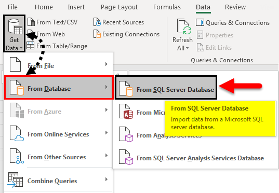279x193 pixels.
Task: Expand the Refresh All dropdown arrow
Action: tap(187, 48)
